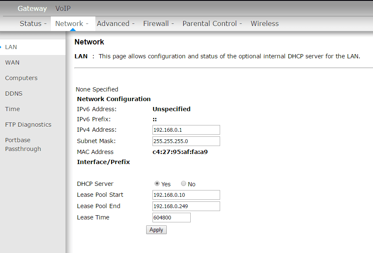373x253 pixels.
Task: Select the Yes DHCP Server radio button
Action: pos(157,184)
